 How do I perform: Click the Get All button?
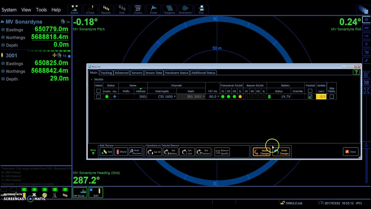154,152
